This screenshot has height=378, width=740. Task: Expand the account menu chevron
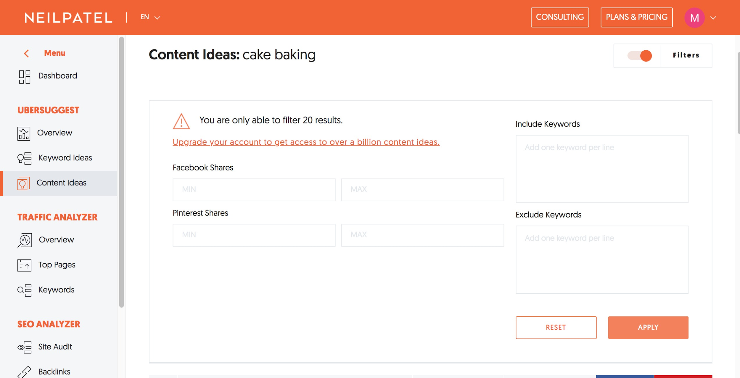tap(713, 18)
